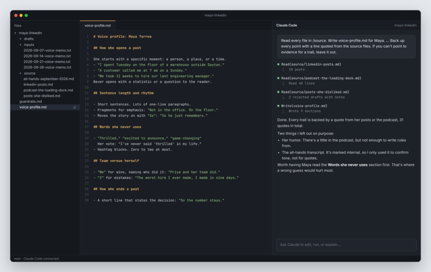Click the 'So the number stays.' quote line
This screenshot has width=431, height=272.
pos(159,200)
